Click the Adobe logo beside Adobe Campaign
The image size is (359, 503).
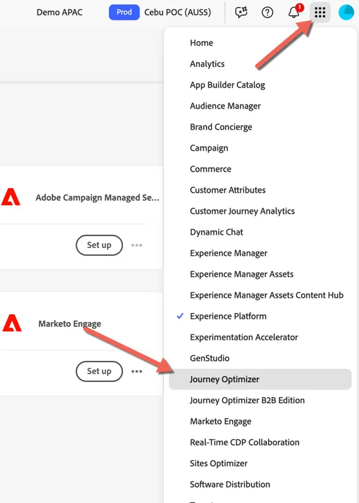pos(11,197)
